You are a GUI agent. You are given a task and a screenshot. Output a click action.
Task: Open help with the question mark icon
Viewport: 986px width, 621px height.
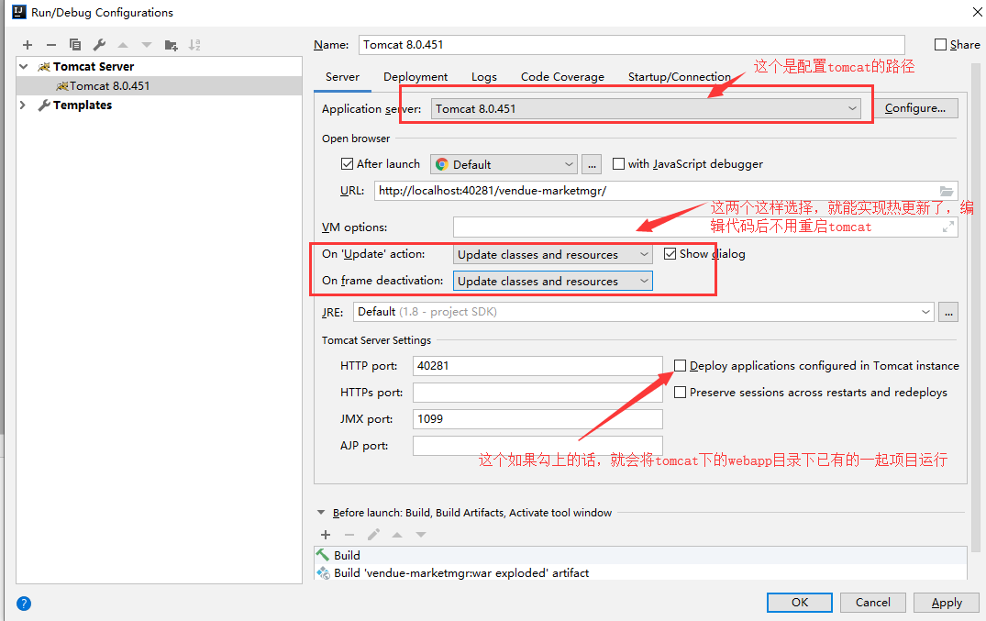[24, 604]
